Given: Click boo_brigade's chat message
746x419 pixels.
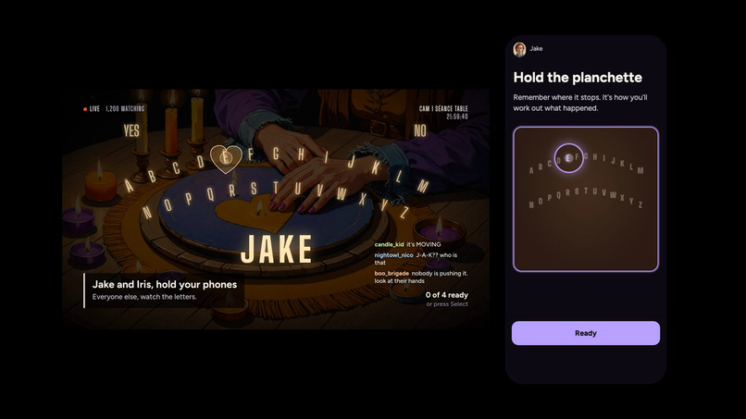Looking at the screenshot, I should point(421,277).
